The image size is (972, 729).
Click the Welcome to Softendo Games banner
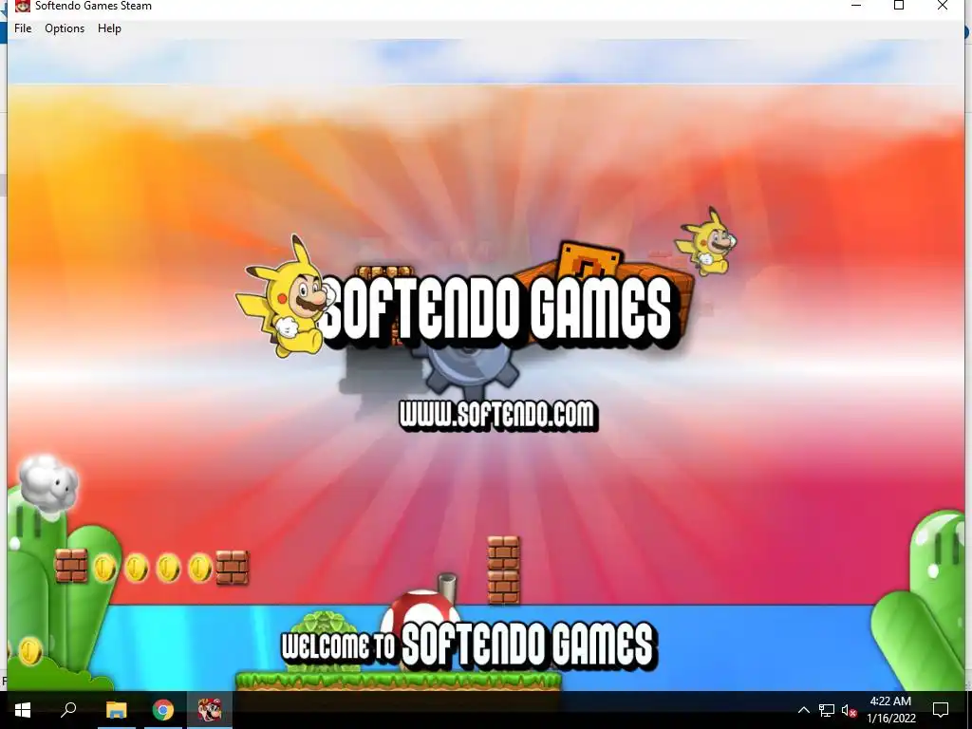click(x=469, y=645)
